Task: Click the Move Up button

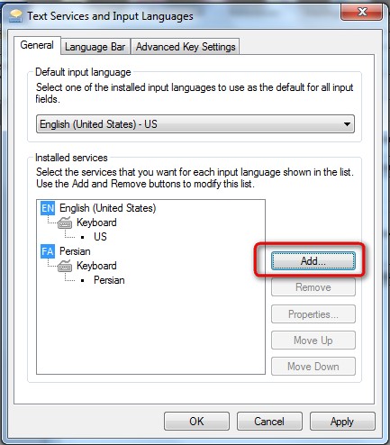Action: [x=313, y=341]
